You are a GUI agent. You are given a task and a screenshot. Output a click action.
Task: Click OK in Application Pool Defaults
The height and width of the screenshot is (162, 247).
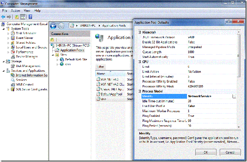tap(206, 153)
